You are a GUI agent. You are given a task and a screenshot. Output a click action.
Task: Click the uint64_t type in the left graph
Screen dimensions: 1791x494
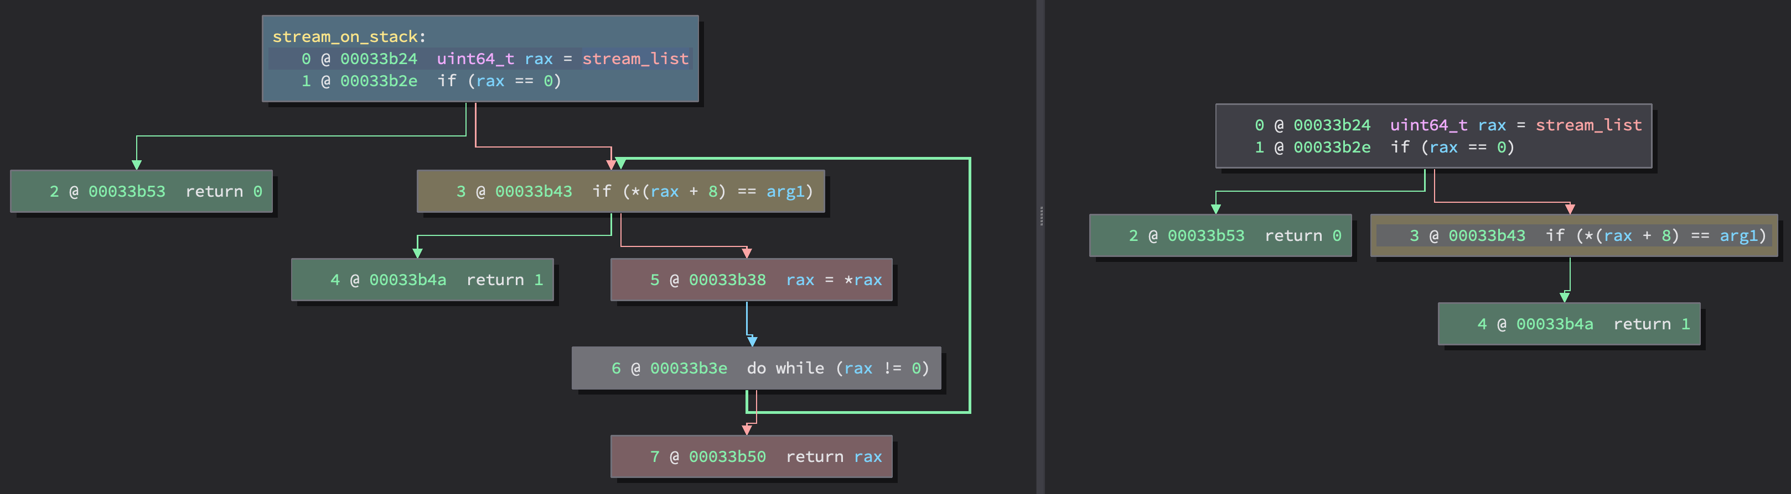tap(475, 59)
